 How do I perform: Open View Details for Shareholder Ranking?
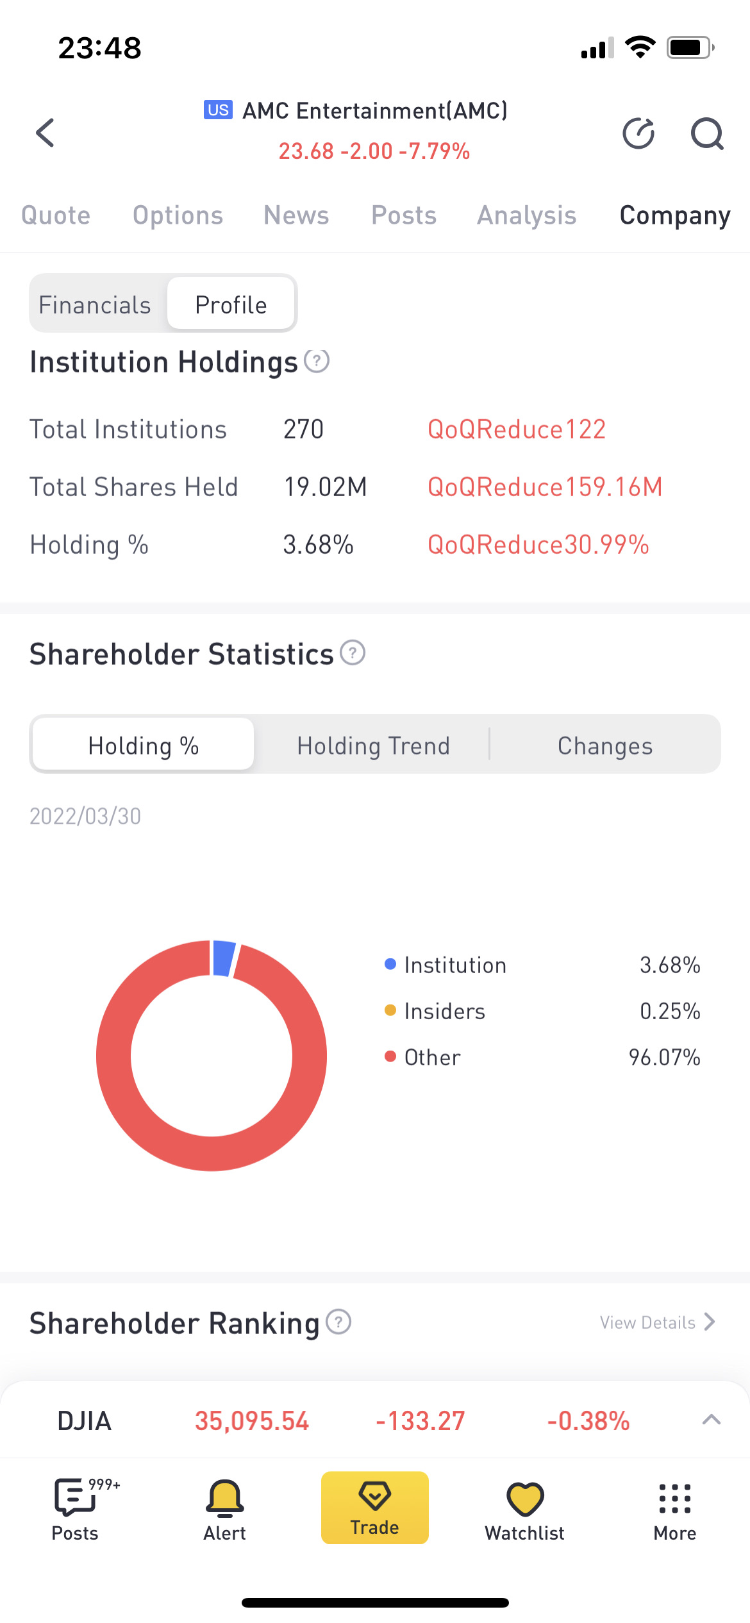point(657,1322)
